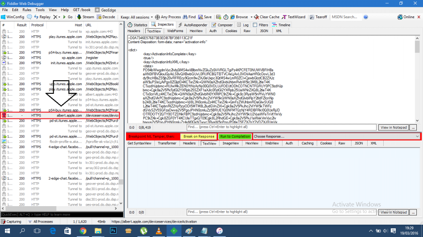Replay the selected session
Viewport: 423px width, 237px height.
point(42,17)
